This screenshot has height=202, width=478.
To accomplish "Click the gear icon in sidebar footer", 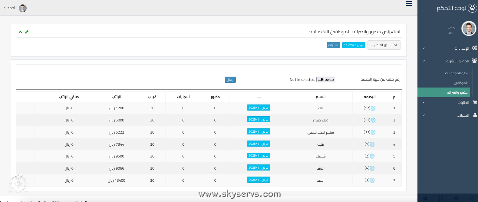I will tap(425, 198).
